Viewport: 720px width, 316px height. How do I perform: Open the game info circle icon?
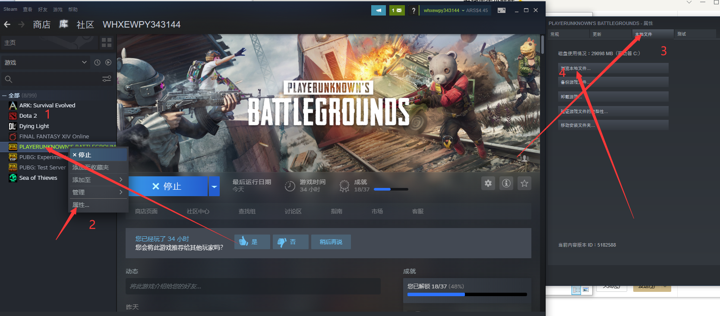tap(506, 183)
